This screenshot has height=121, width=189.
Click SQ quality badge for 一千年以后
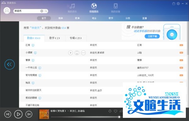(181, 68)
